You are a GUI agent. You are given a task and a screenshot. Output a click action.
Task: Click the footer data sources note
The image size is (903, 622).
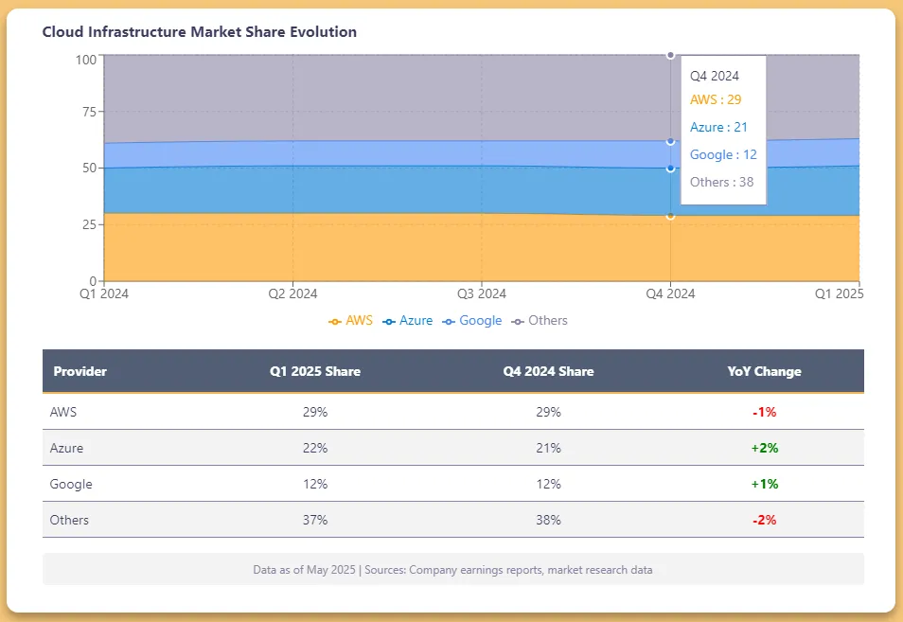click(452, 570)
